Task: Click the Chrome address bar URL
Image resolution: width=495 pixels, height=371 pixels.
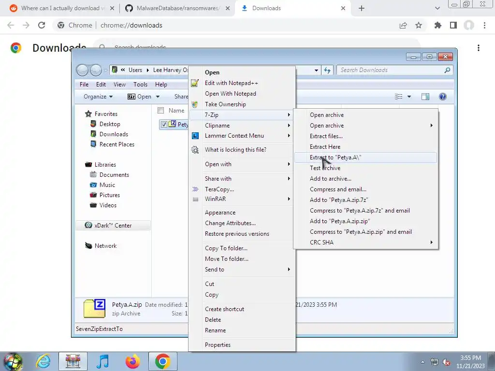Action: (x=131, y=25)
